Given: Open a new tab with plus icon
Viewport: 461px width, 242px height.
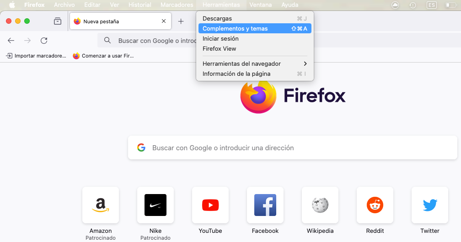Looking at the screenshot, I should (x=181, y=21).
